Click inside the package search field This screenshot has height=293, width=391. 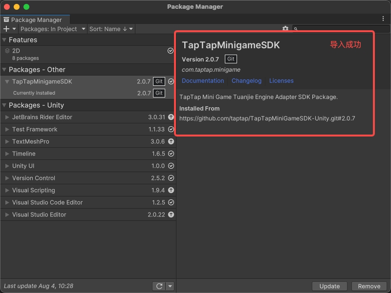click(342, 29)
